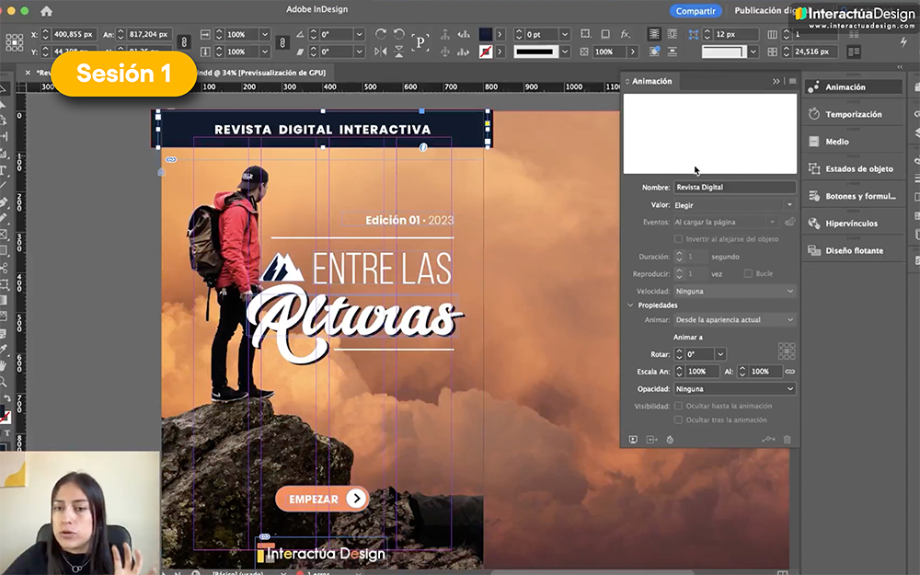The image size is (920, 575).
Task: Open the X scale percentage dropdown
Action: pyautogui.click(x=265, y=35)
